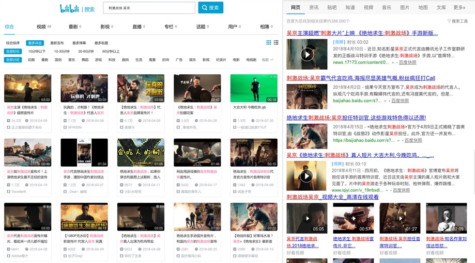Filter duration to 10分钟以下
The width and height of the screenshot is (475, 263).
[x=37, y=52]
